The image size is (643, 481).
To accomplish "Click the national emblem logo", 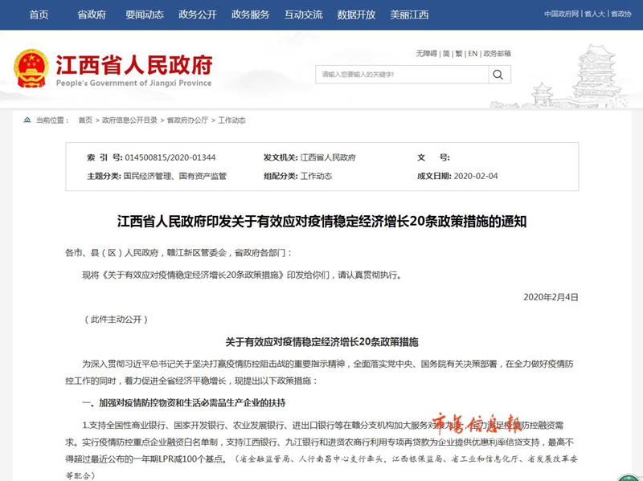I will (x=31, y=68).
